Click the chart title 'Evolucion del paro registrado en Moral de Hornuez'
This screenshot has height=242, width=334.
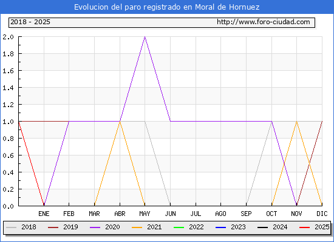coord(167,7)
